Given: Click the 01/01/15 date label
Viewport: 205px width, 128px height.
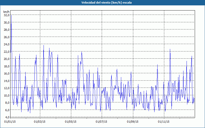Looking at the screenshot, I should [x=10, y=122].
